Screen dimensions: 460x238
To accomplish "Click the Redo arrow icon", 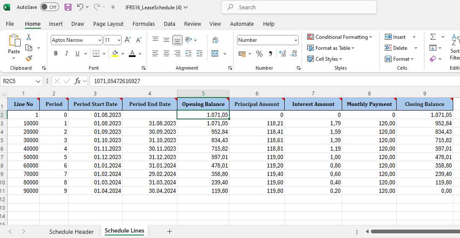I will tap(97, 7).
